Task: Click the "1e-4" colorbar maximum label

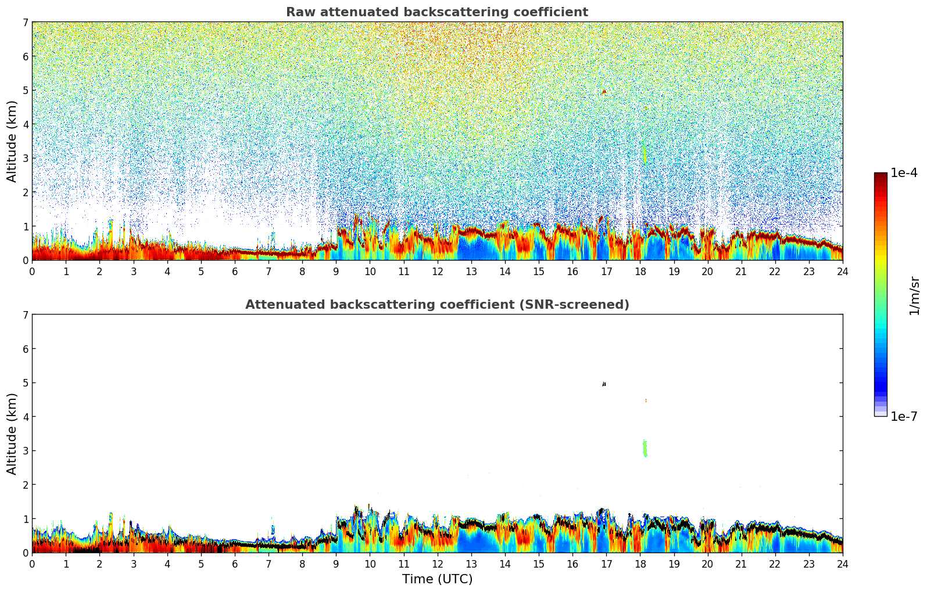Action: pos(904,173)
